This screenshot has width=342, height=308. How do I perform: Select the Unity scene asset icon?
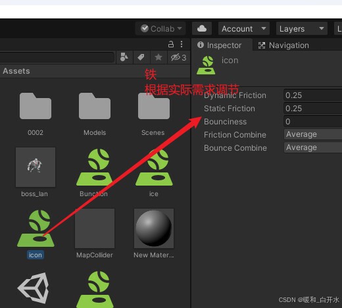point(34,288)
